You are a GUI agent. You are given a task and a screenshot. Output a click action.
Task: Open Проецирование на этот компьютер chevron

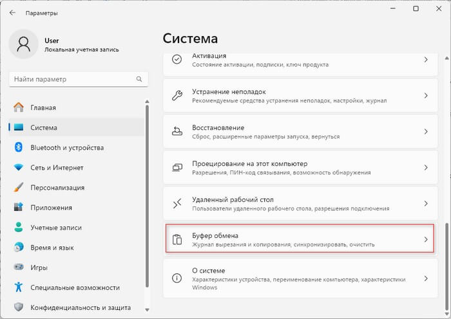pyautogui.click(x=426, y=167)
